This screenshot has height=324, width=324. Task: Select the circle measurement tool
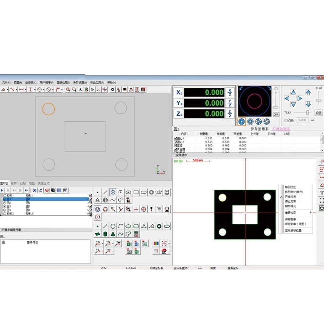[113, 192]
